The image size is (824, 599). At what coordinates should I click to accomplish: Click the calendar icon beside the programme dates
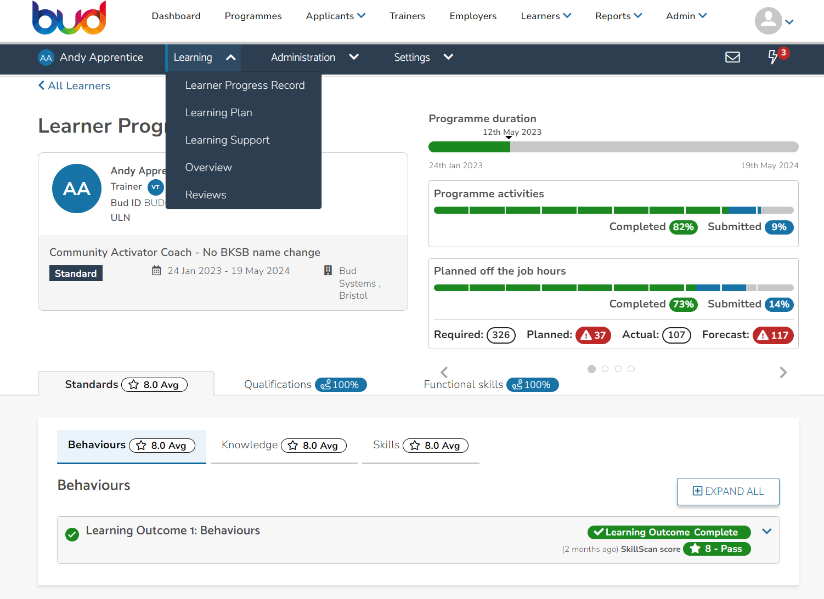coord(156,270)
